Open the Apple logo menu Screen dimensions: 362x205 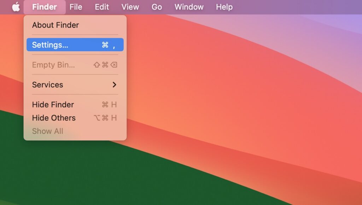(16, 7)
